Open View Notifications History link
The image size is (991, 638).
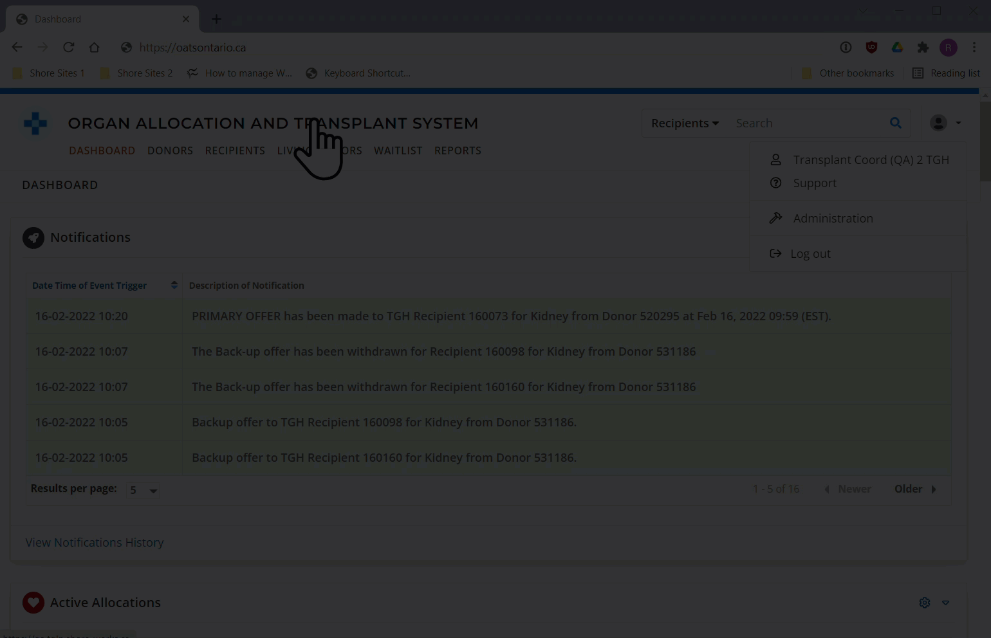(x=95, y=543)
